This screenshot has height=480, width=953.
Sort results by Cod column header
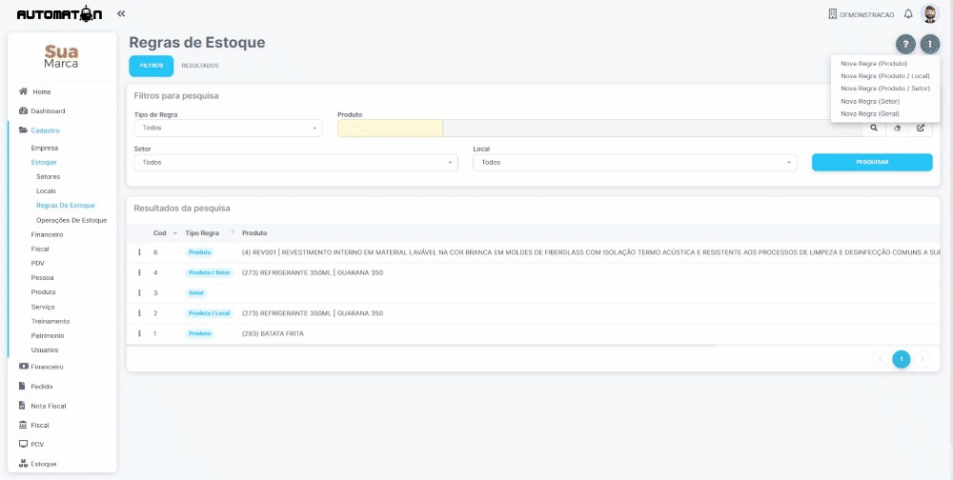(160, 233)
